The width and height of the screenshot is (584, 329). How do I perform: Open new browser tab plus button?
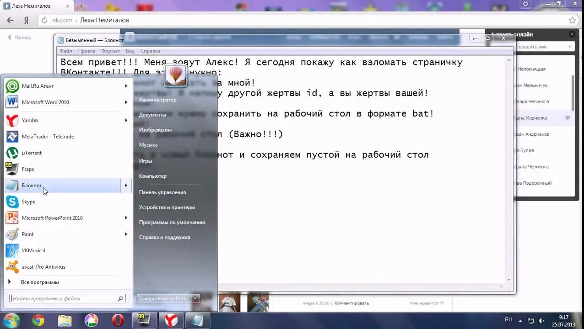[81, 6]
